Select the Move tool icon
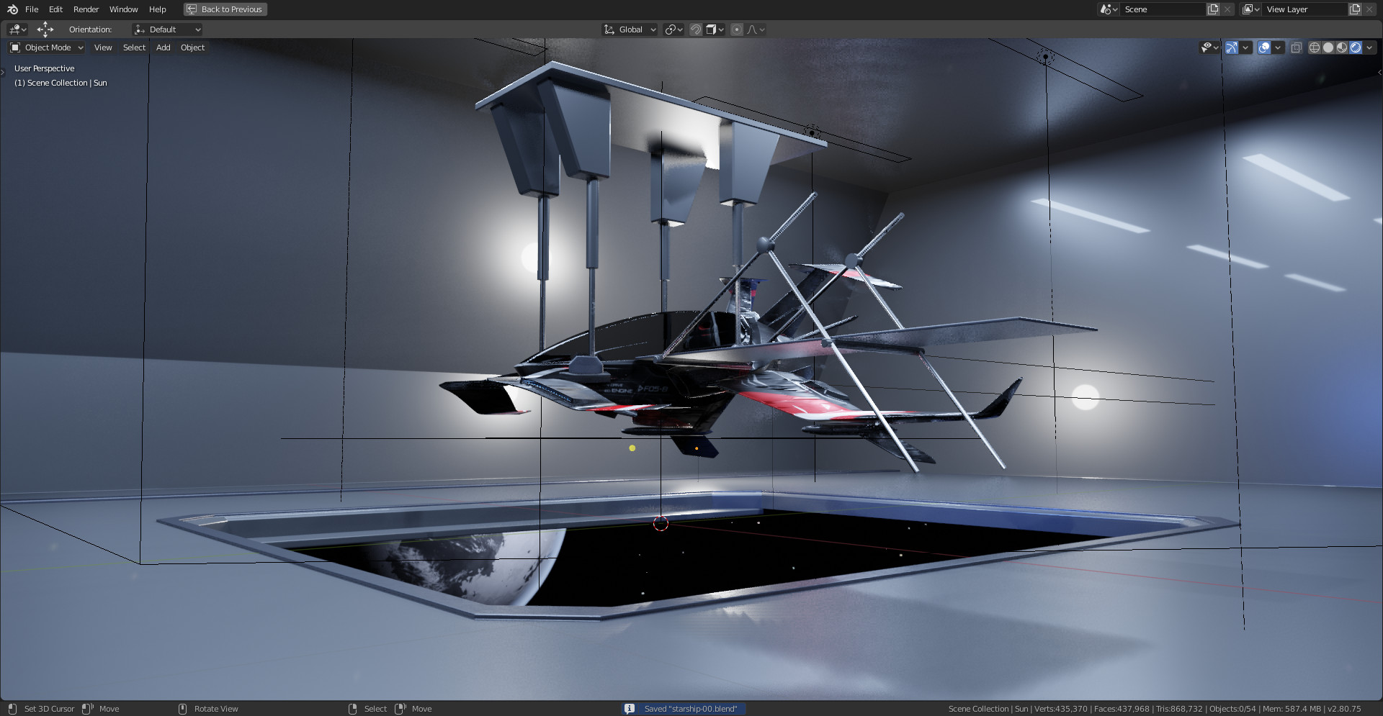This screenshot has width=1383, height=716. click(45, 29)
